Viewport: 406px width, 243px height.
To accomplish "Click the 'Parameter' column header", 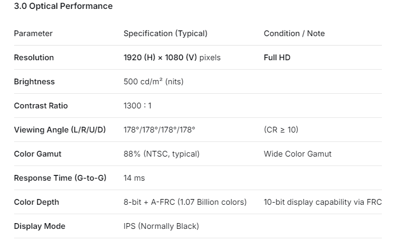I will point(33,34).
